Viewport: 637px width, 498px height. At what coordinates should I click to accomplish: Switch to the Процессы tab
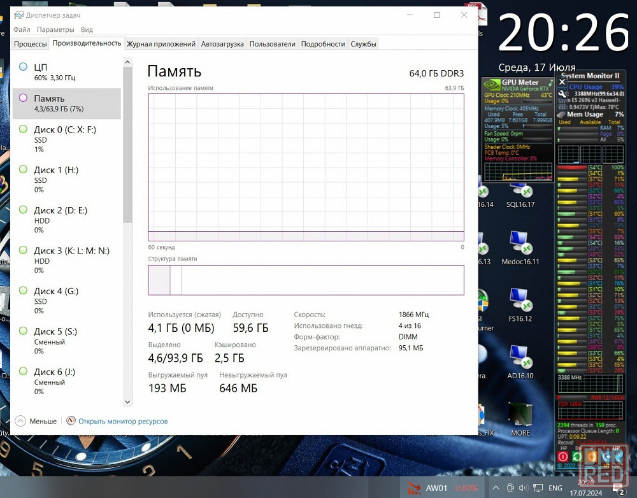pos(30,44)
